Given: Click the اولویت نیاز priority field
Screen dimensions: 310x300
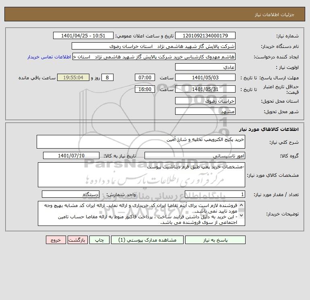Looking at the screenshot, I should coord(205,67).
